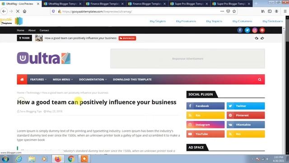This screenshot has width=289, height=163.
Task: Bookmark this page with the star icon
Action: 234,11
